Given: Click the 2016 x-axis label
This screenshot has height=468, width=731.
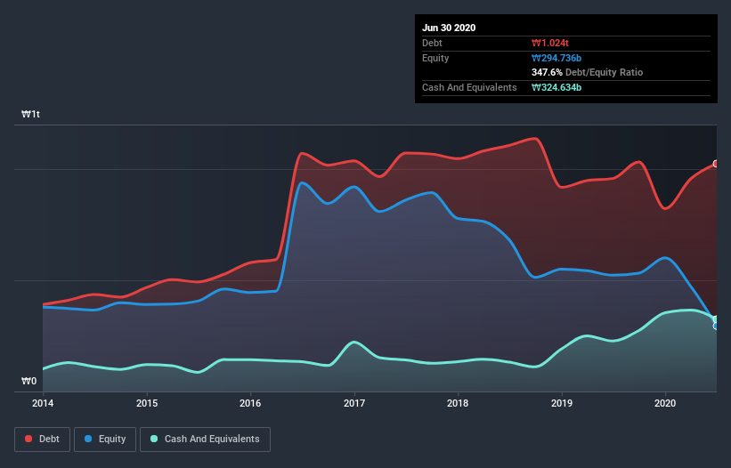Looking at the screenshot, I should coord(250,403).
